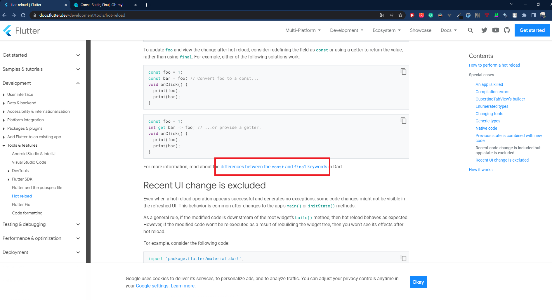Screen dimensions: 552x300
Task: Toggle the browser side panel icon
Action: click(534, 15)
